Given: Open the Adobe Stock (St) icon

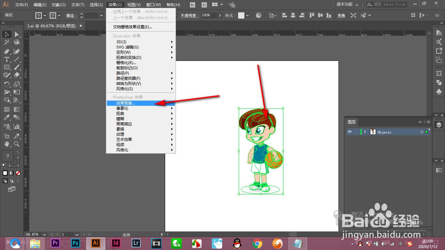Looking at the screenshot, I should click(x=204, y=5).
